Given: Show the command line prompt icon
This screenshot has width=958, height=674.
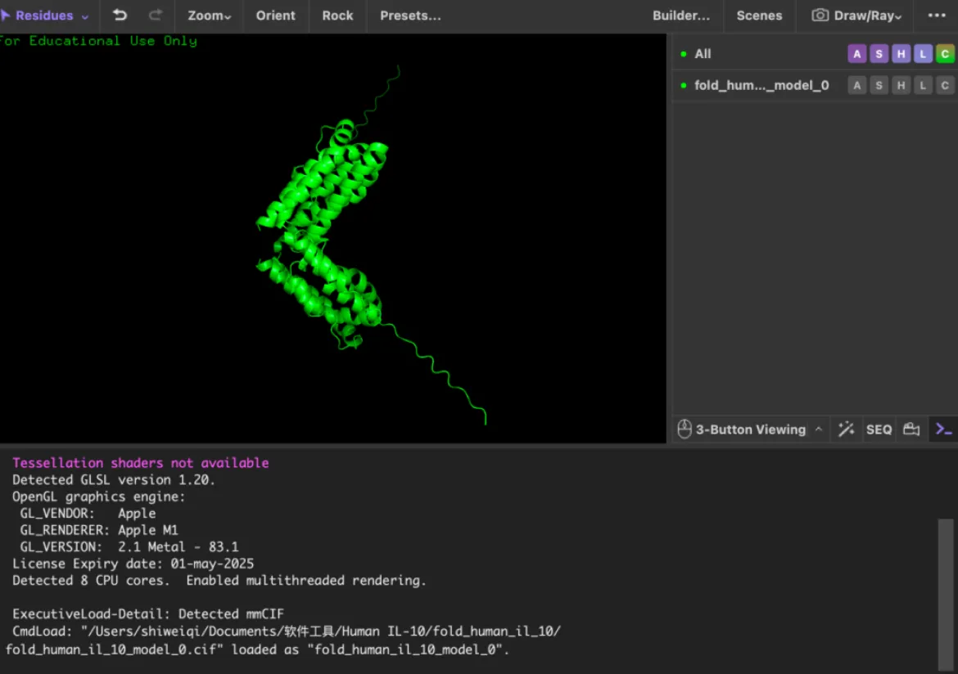Looking at the screenshot, I should 943,429.
